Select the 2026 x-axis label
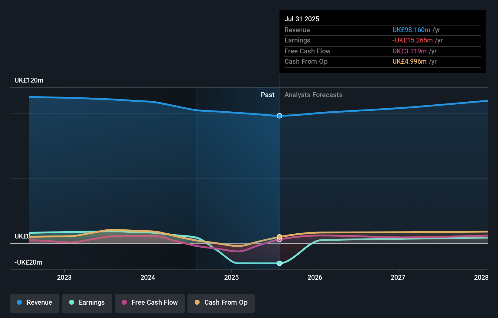 (x=315, y=277)
